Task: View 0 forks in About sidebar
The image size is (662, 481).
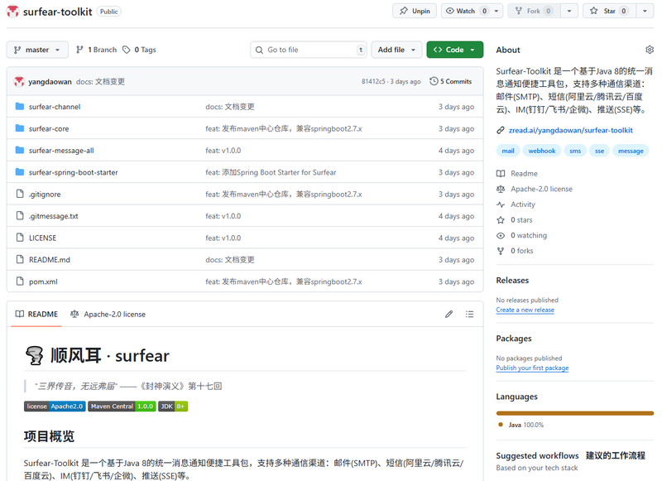Action: click(515, 251)
